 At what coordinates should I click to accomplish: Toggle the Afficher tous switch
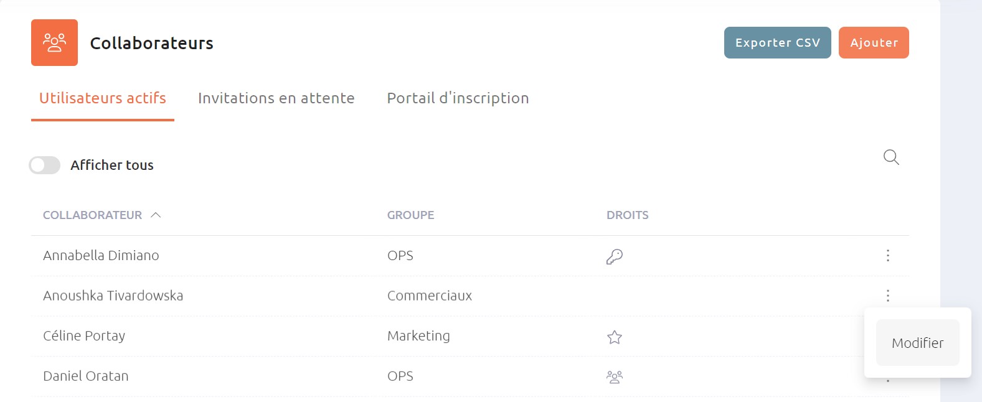click(x=45, y=165)
